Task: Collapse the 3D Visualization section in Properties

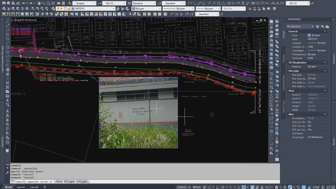Action: pos(325,62)
